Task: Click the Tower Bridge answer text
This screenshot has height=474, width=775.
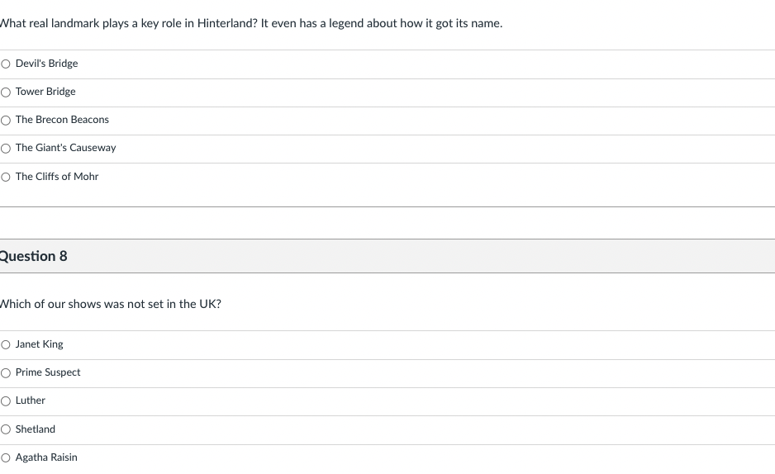Action: [45, 92]
